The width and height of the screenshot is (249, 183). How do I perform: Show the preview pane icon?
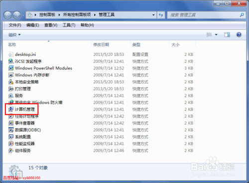pyautogui.click(x=227, y=34)
